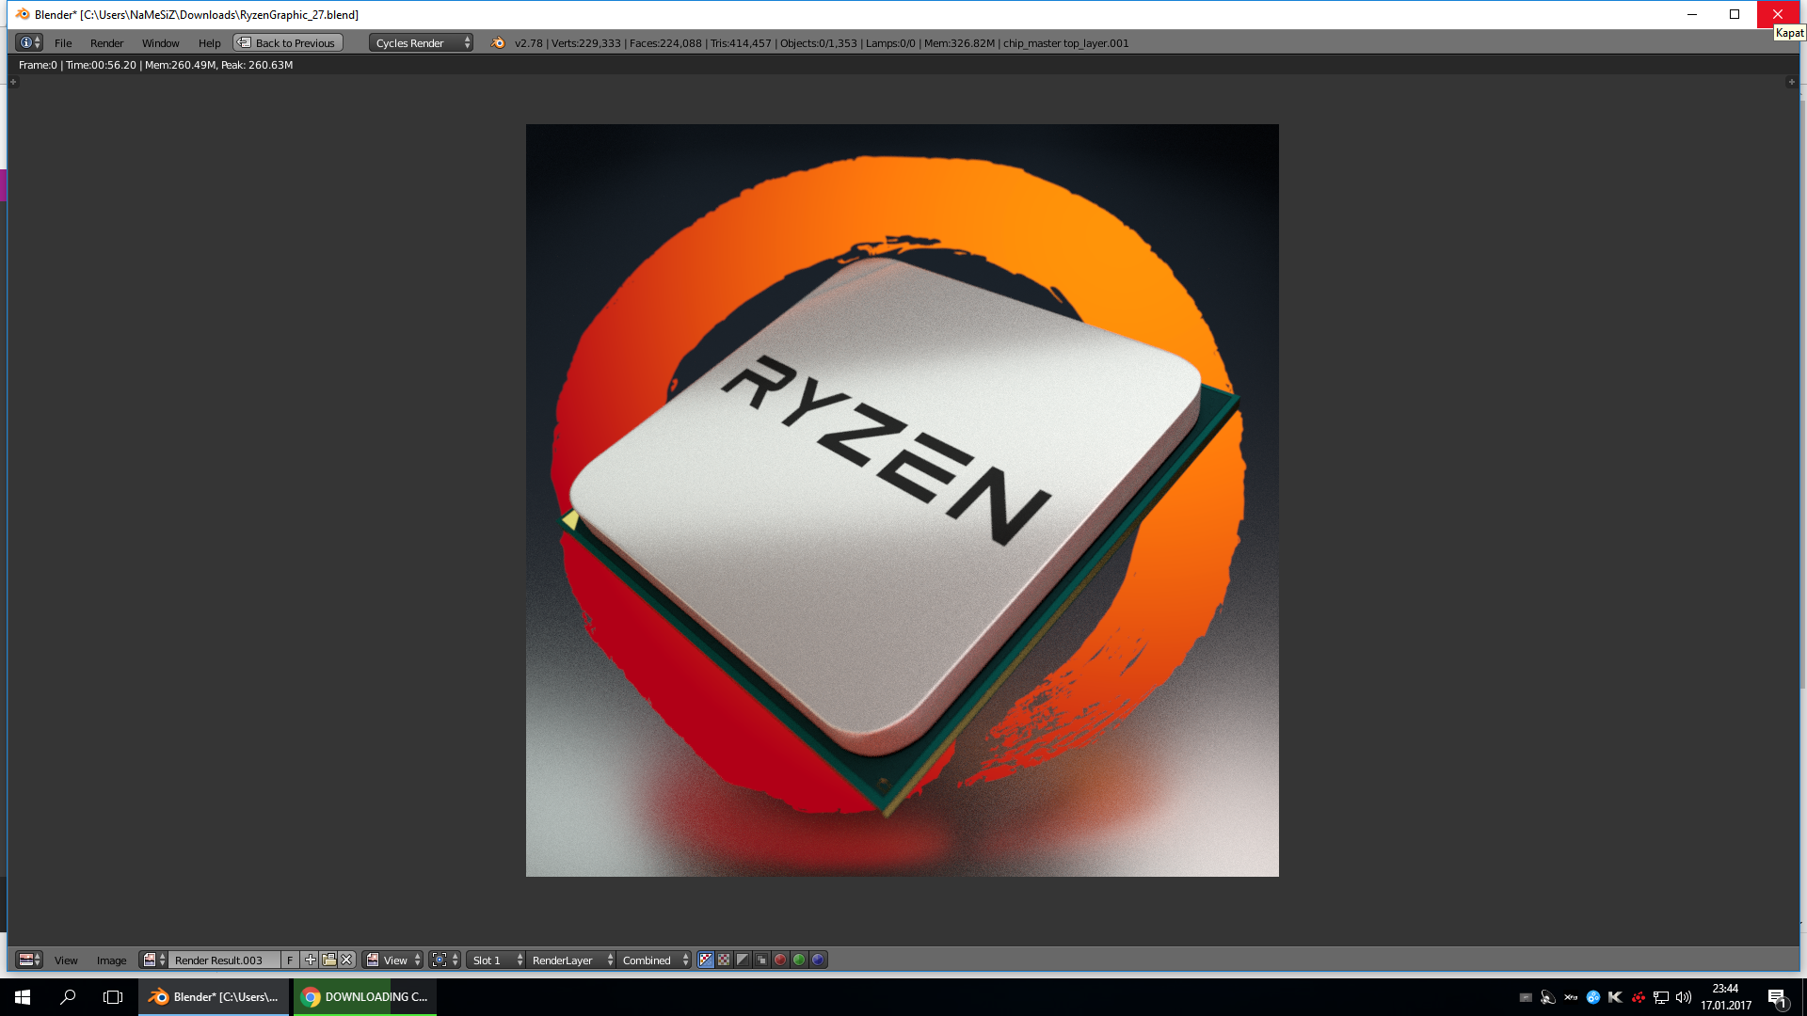Click the rendered Ryzen chip image
The image size is (1807, 1016).
click(x=902, y=500)
